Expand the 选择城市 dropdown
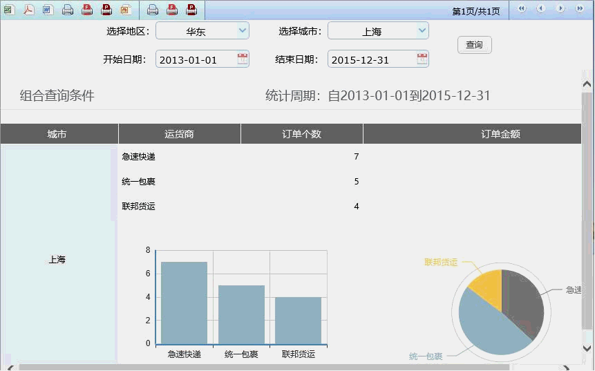 (x=422, y=30)
